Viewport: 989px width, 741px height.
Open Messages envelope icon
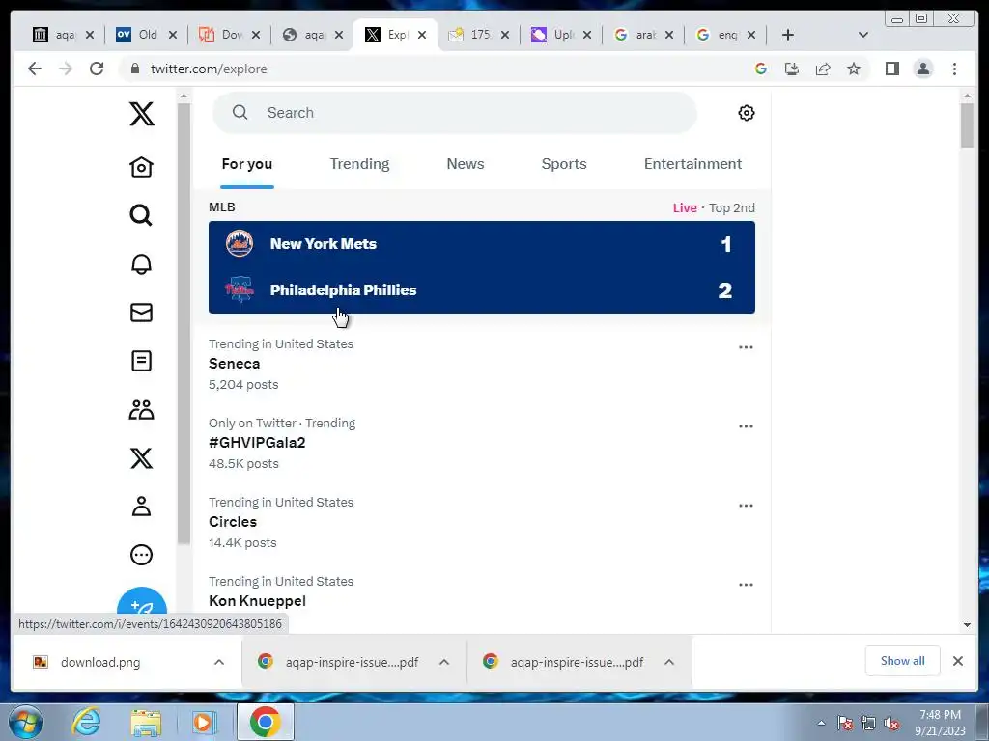coord(141,313)
